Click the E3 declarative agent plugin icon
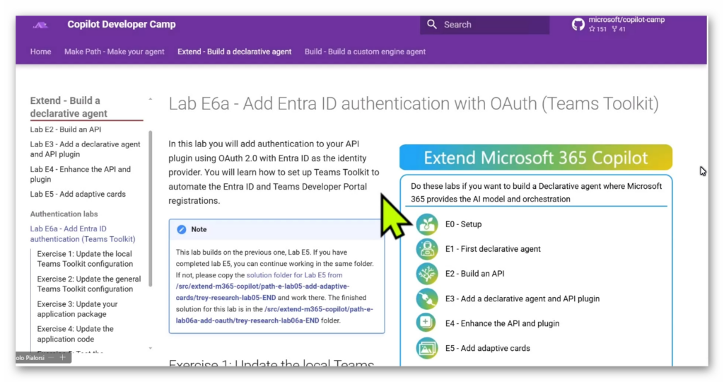Image resolution: width=724 pixels, height=382 pixels. [426, 299]
